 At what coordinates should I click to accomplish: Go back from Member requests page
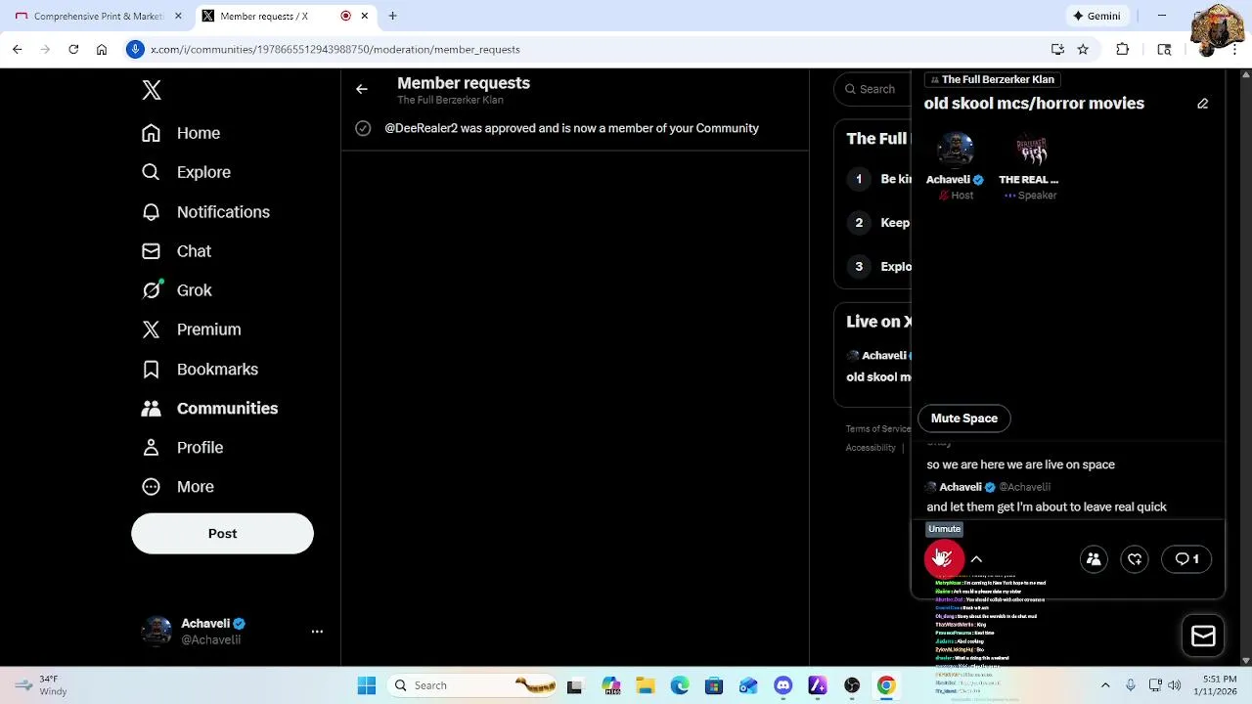pyautogui.click(x=362, y=89)
